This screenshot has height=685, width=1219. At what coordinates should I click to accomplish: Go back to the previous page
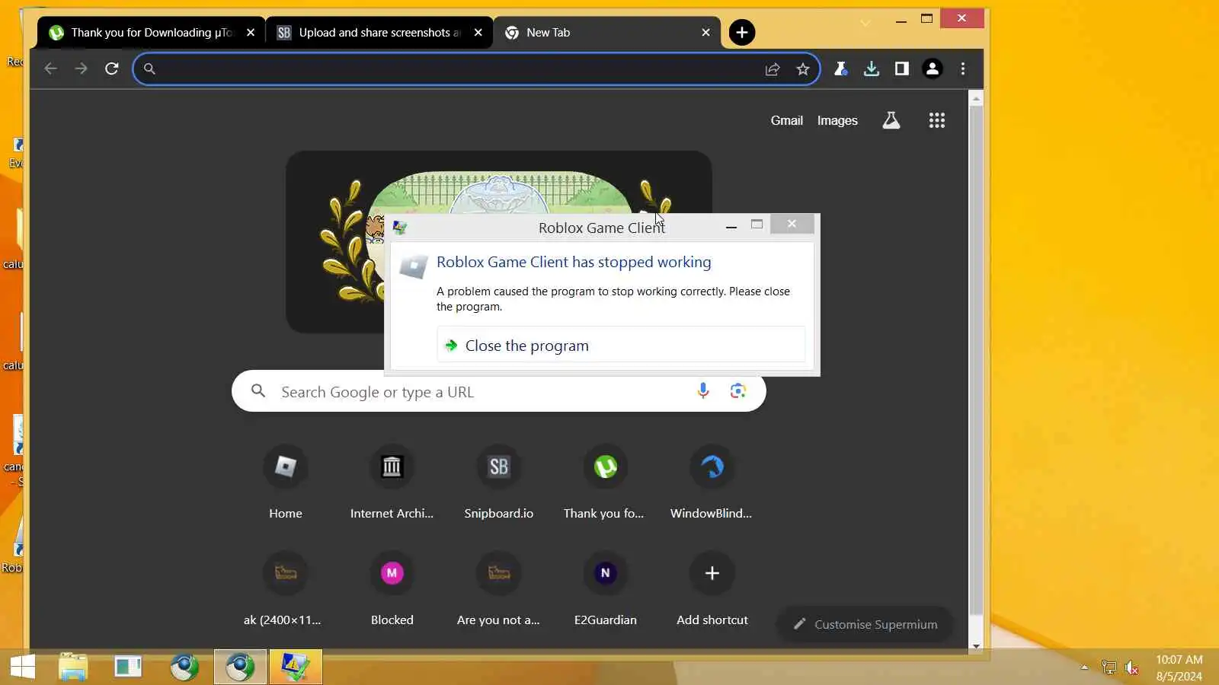50,68
